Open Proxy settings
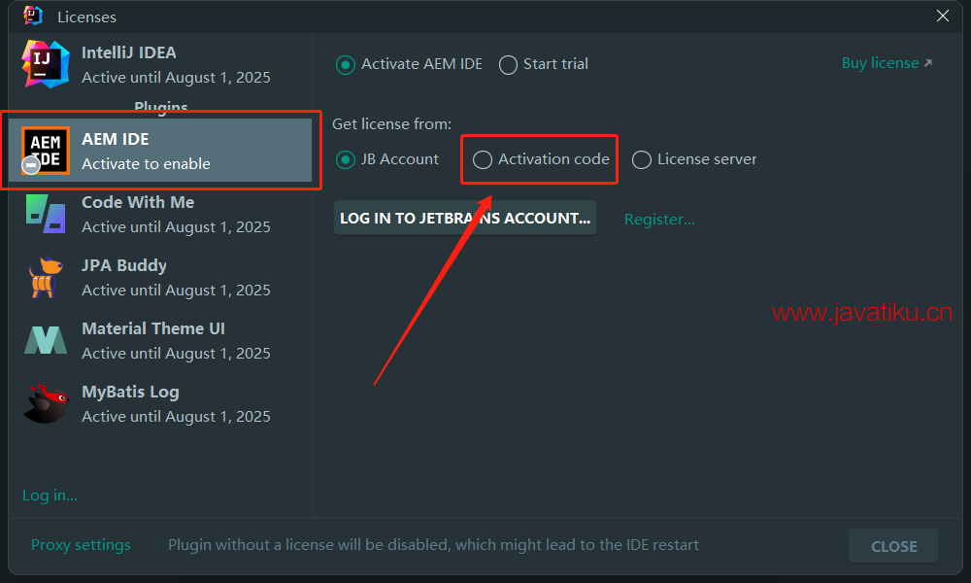 click(x=82, y=544)
